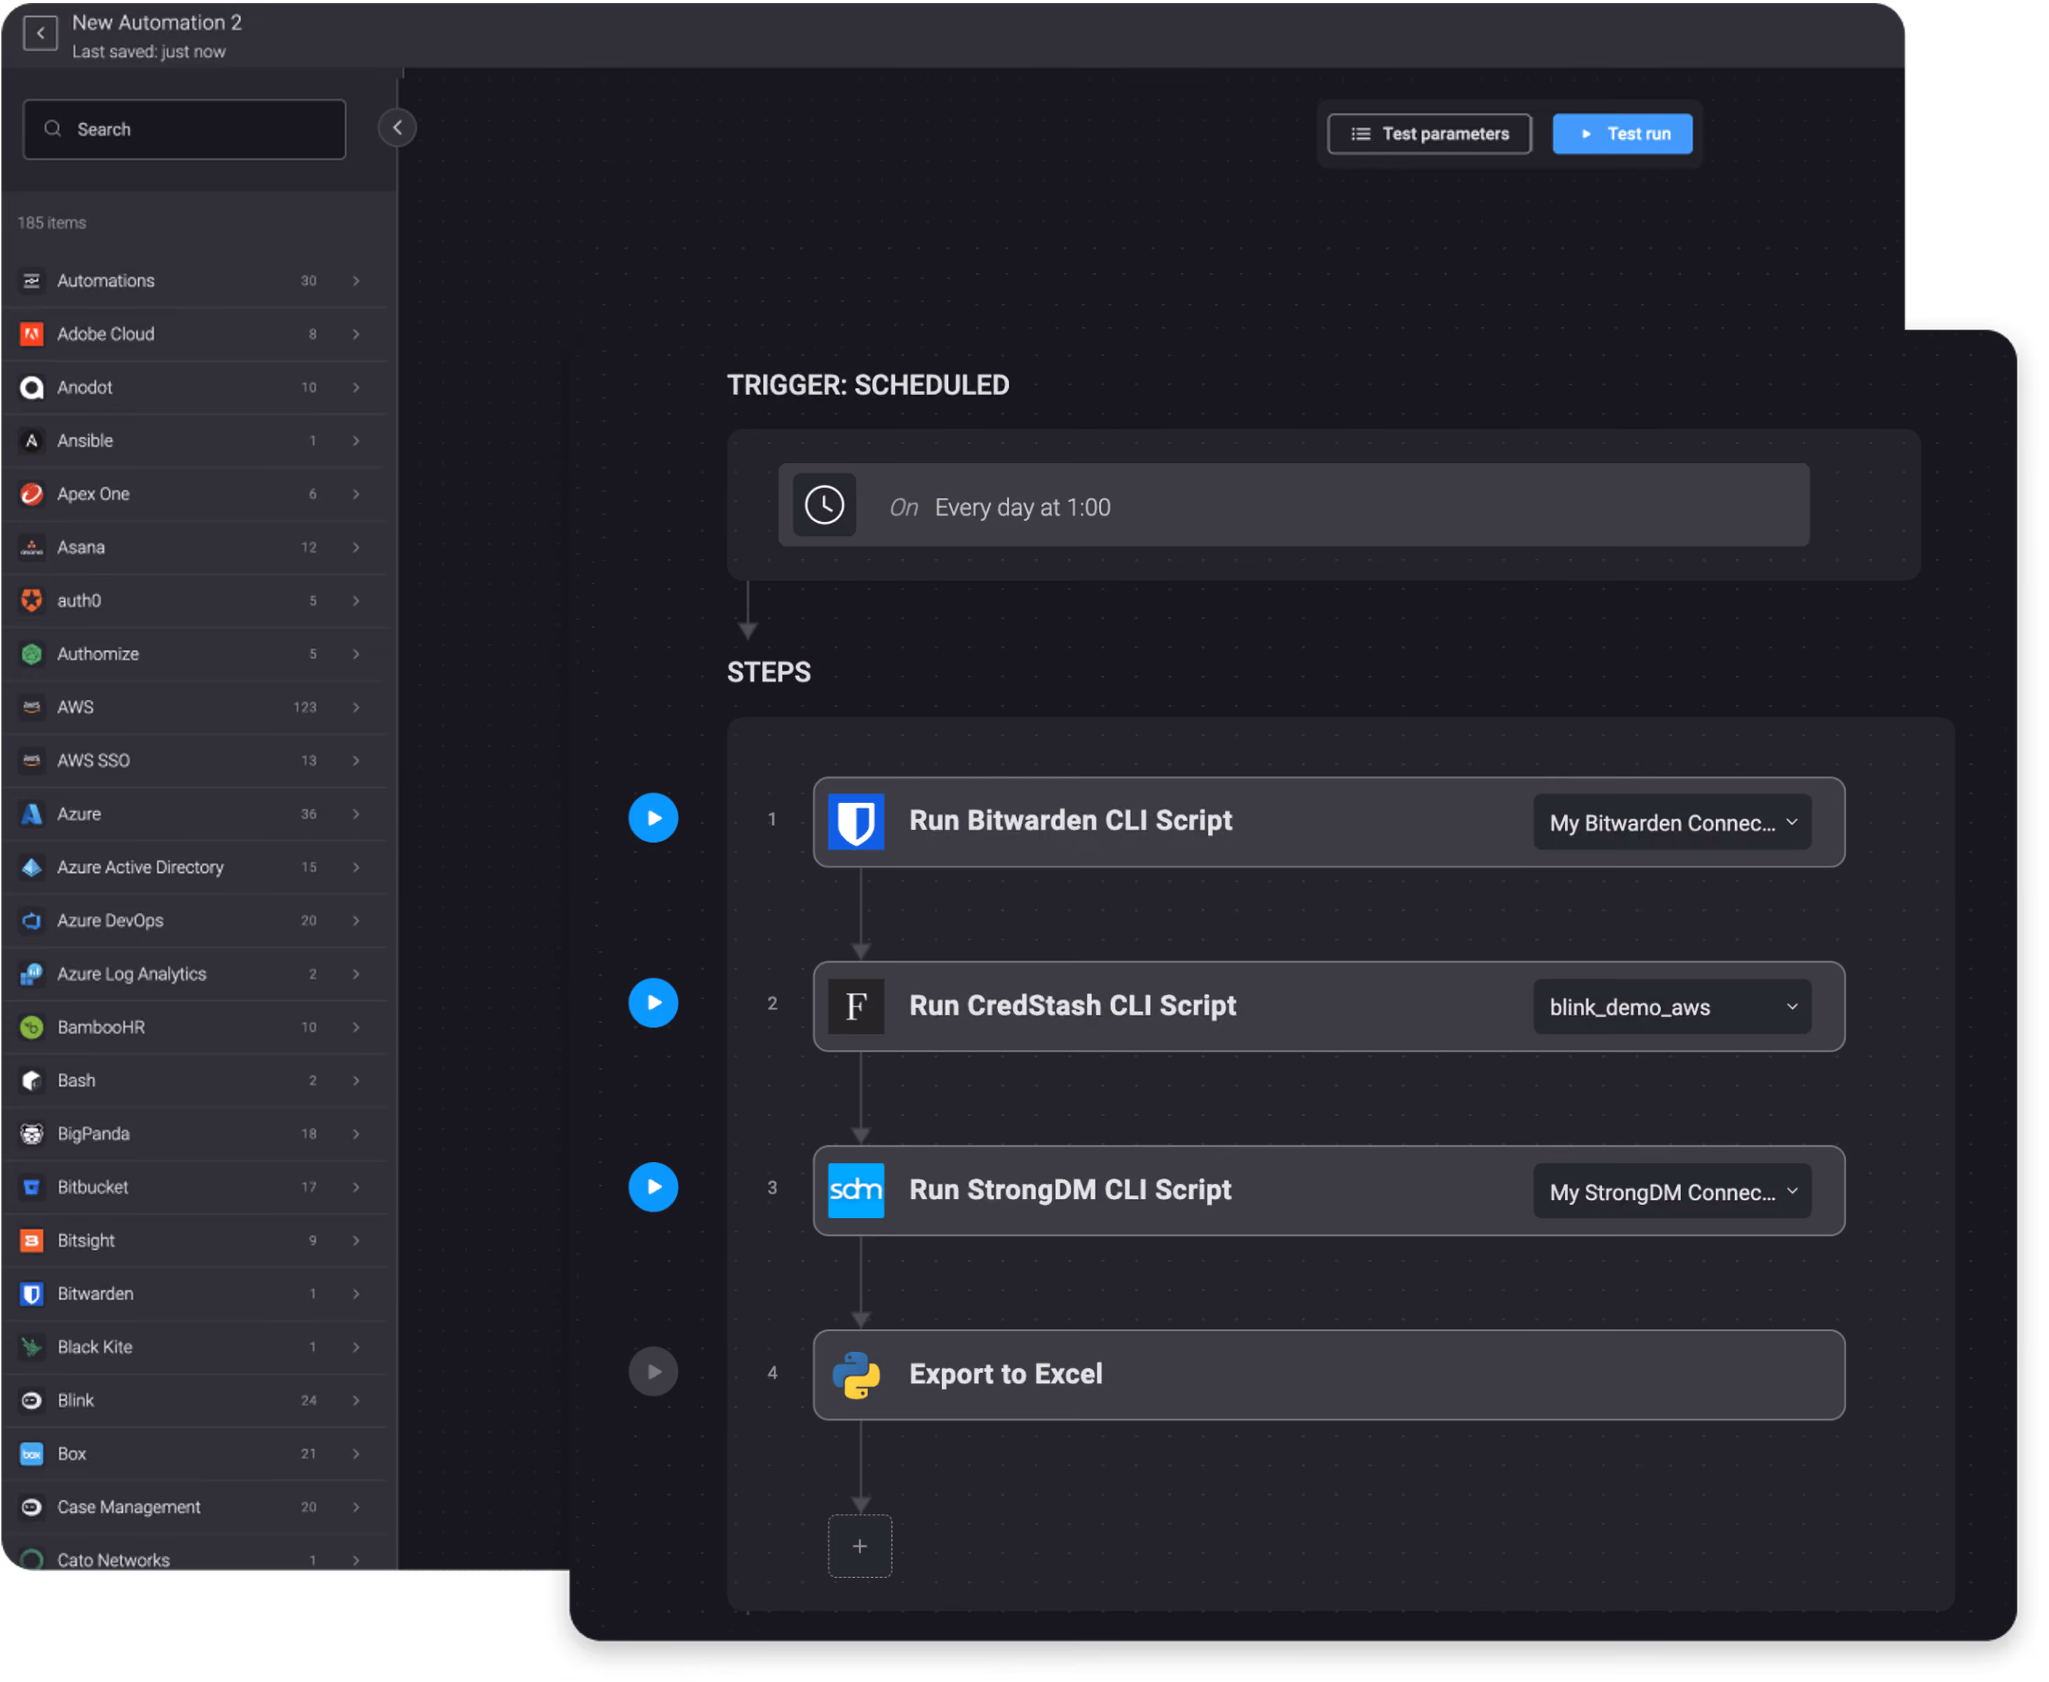The height and width of the screenshot is (1682, 2049).
Task: Click the BambooHR icon in sidebar
Action: point(32,1027)
